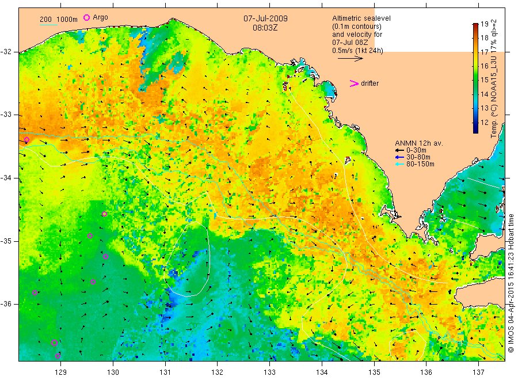This screenshot has height=380, width=518.
Task: Click the magenta drifter chevron symbol
Action: 354,83
